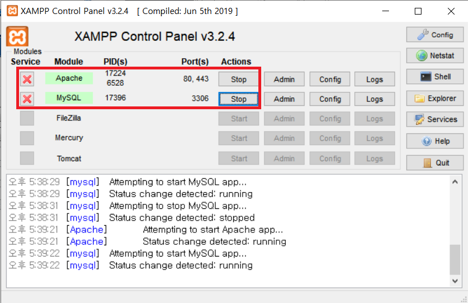Click MySQL PID 17396
468x303 pixels.
[115, 98]
